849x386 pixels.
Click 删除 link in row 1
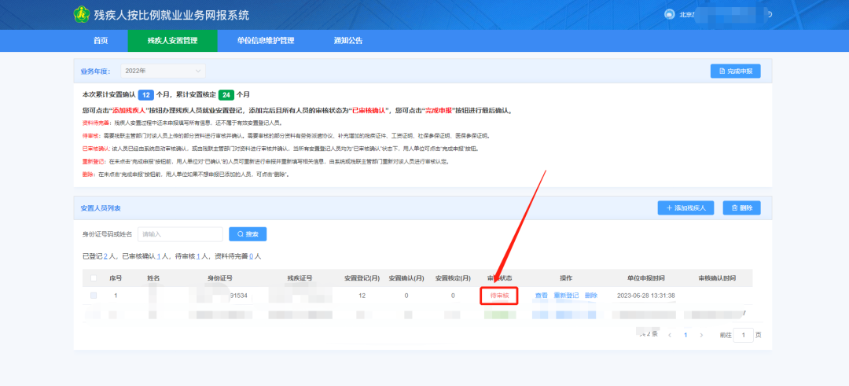pos(591,296)
